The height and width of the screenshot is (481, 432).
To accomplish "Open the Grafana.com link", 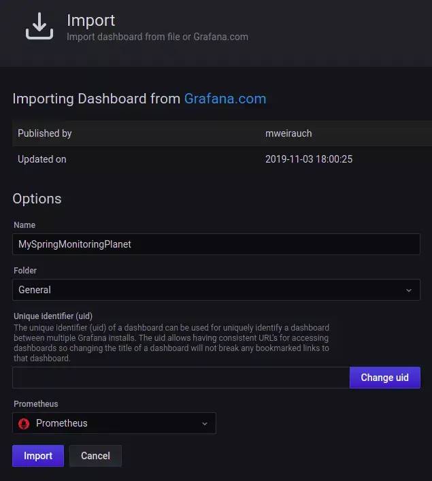I will coord(225,99).
